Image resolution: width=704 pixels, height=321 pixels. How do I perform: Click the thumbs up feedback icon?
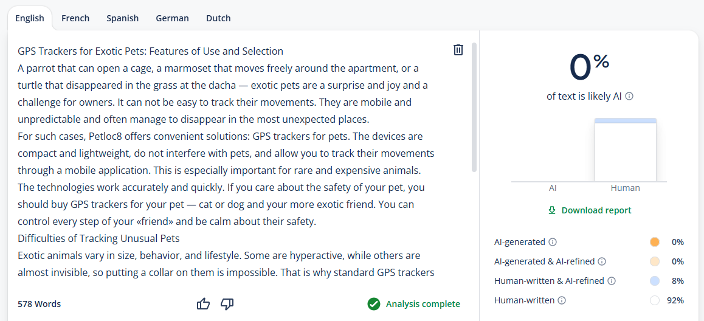[204, 304]
